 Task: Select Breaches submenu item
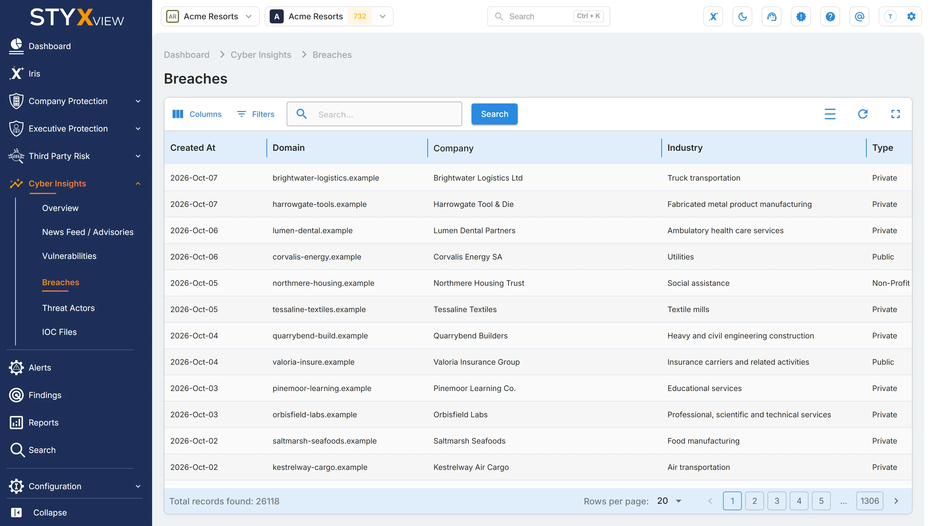[60, 282]
